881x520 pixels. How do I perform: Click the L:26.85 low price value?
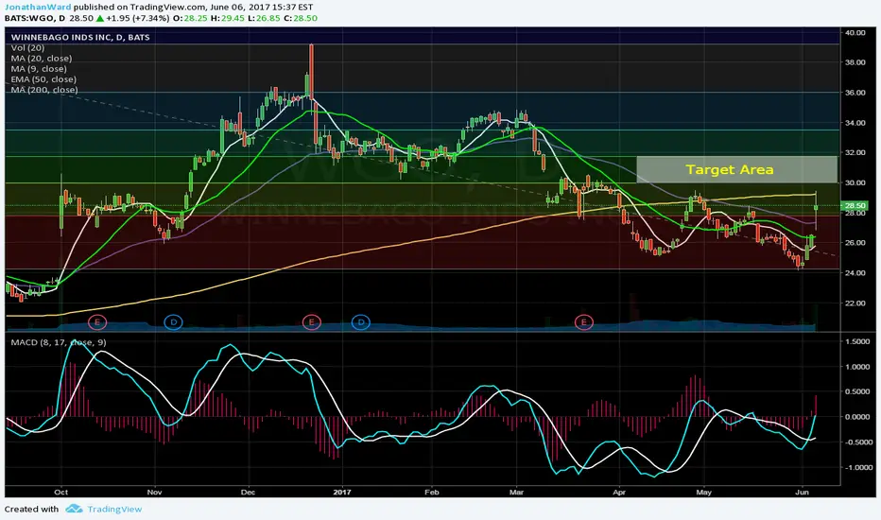pyautogui.click(x=264, y=18)
